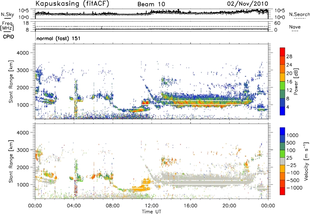Click the '4000' tick on the velocity panel
Screen dimensions: 310x214
(23, 132)
